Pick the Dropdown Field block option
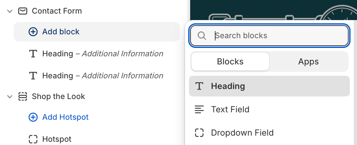 (269, 133)
